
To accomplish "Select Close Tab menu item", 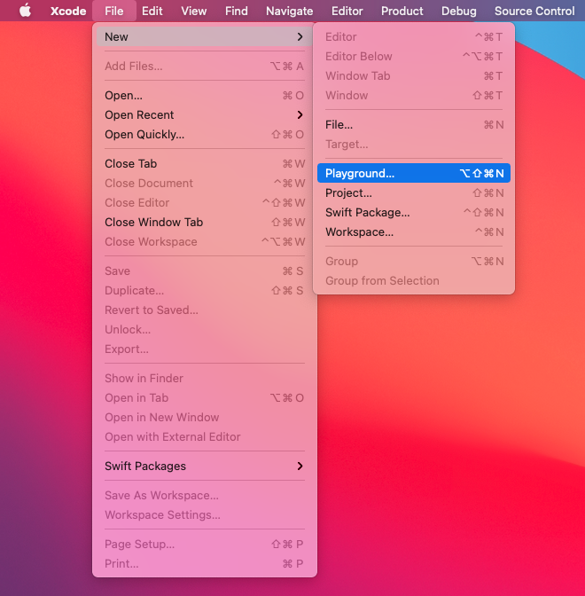I will [205, 164].
